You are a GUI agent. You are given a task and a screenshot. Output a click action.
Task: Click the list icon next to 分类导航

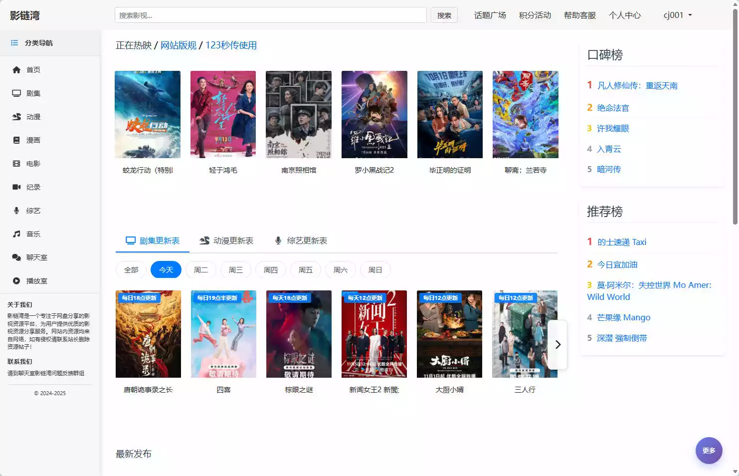(x=14, y=43)
